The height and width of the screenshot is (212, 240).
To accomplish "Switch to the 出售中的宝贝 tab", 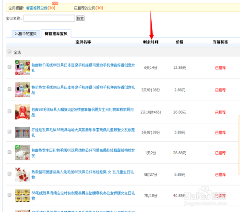I will 26,34.
